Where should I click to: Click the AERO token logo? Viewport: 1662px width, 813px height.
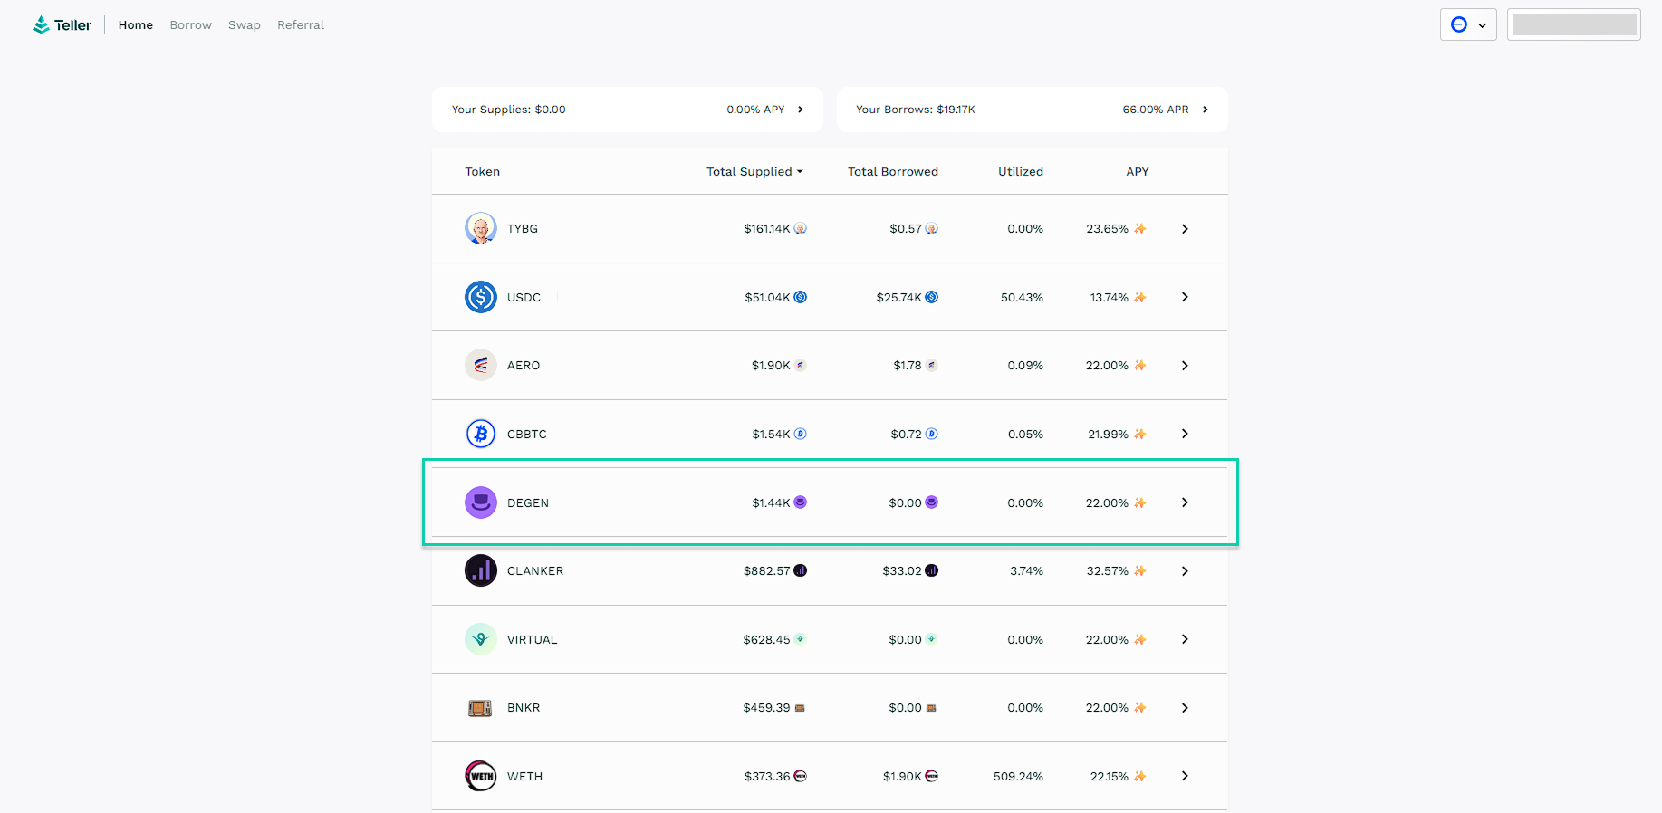(480, 366)
